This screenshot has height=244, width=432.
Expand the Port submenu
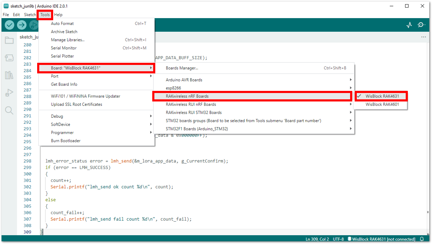point(97,76)
